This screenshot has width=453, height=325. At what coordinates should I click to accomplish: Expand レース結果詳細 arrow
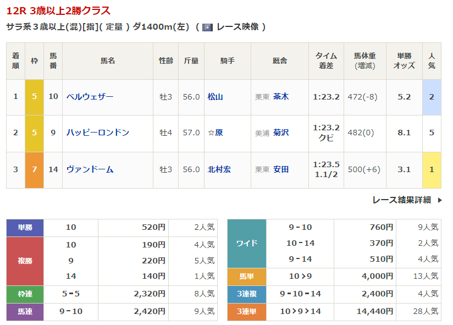[x=439, y=200]
